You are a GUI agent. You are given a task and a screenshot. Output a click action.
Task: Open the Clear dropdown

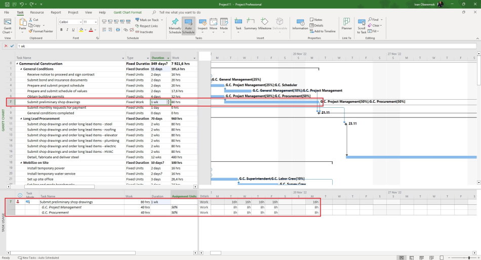pyautogui.click(x=375, y=25)
